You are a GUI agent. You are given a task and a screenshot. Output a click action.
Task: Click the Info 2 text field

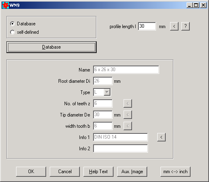point(120,148)
